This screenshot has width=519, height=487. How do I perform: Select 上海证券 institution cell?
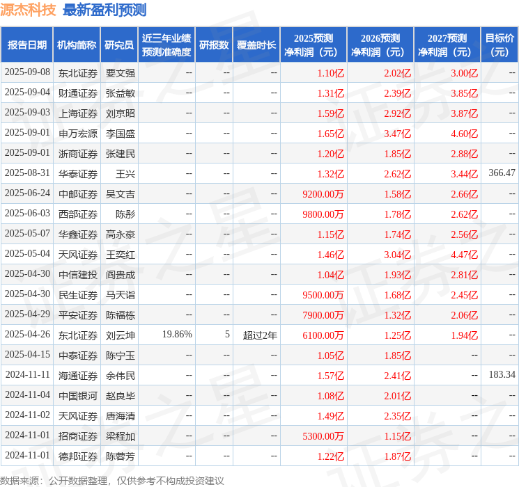[78, 113]
